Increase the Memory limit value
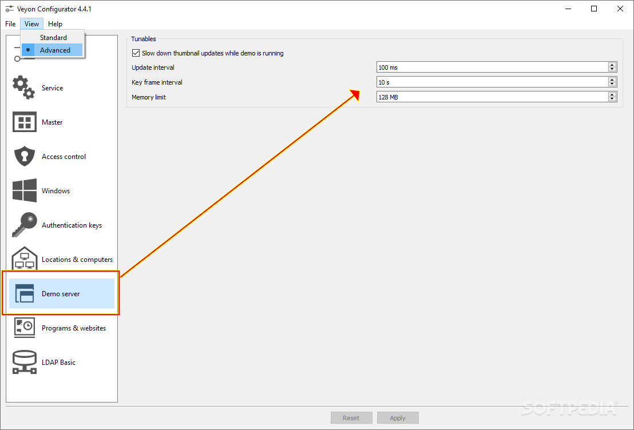This screenshot has width=634, height=430. [x=612, y=94]
